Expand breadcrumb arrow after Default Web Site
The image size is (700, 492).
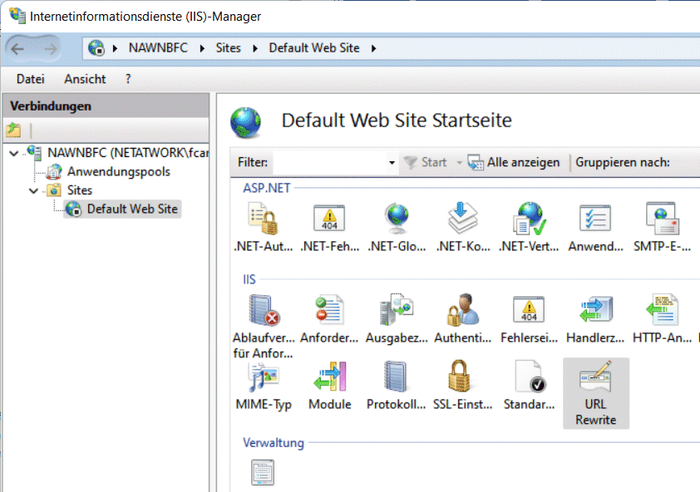(373, 48)
